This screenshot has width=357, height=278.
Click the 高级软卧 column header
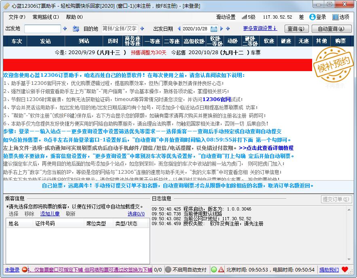click(194, 41)
